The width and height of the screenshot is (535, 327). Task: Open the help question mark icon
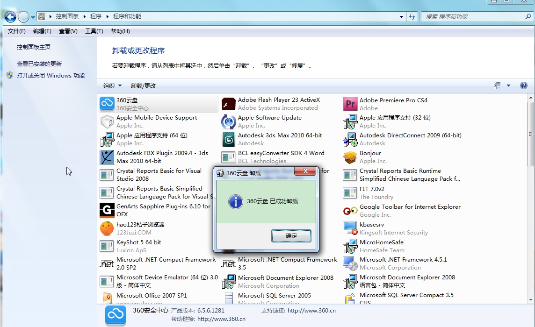point(523,85)
